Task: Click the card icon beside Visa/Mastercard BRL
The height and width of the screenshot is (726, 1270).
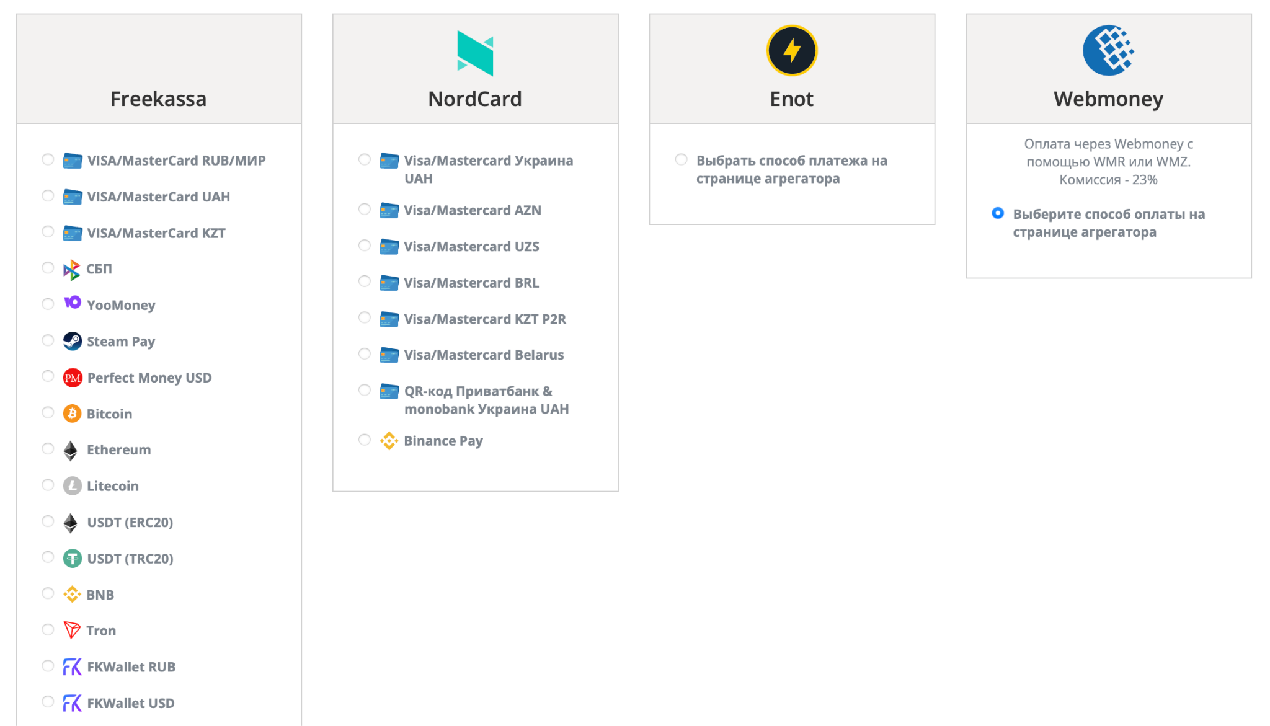Action: tap(389, 283)
